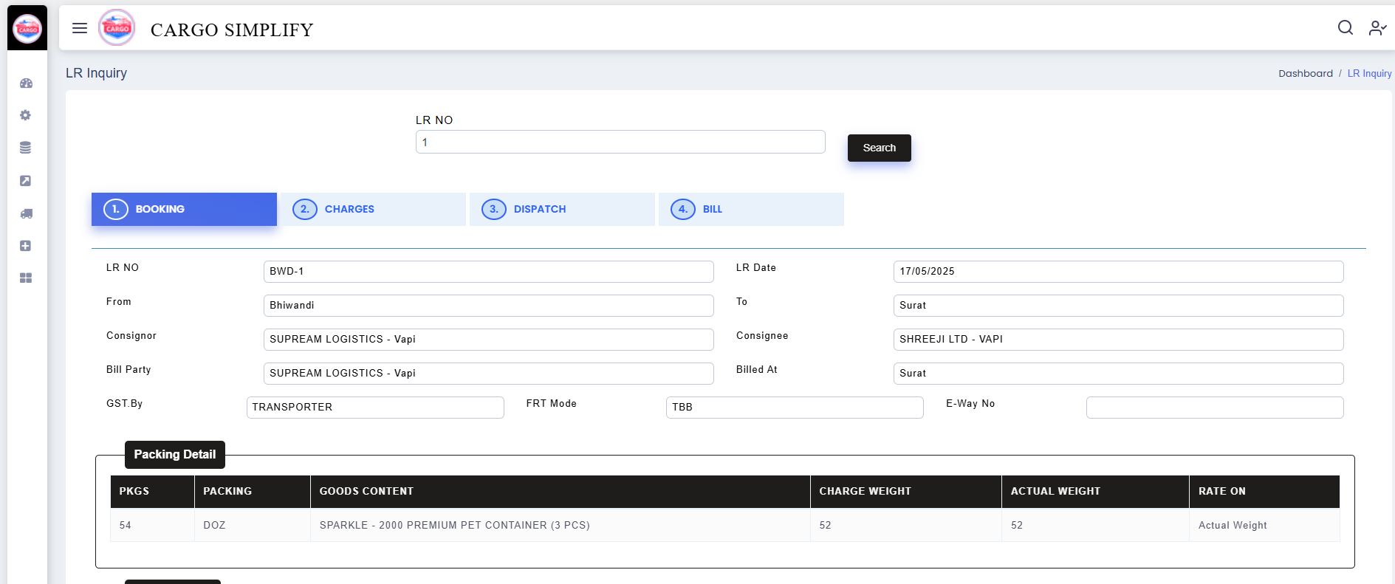This screenshot has height=584, width=1395.
Task: Click the Cargo Simplify logo in header
Action: tap(117, 28)
